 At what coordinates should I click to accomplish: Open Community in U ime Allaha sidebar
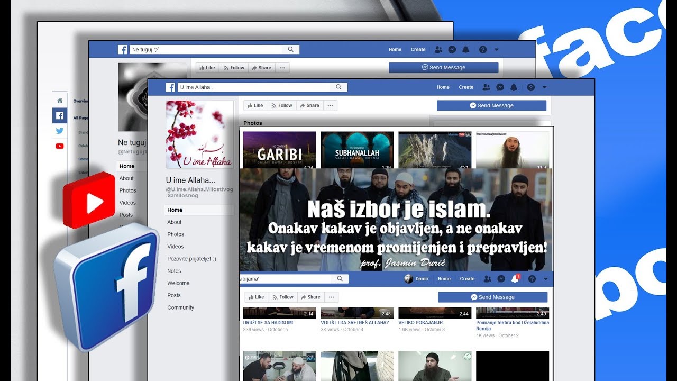pyautogui.click(x=180, y=307)
